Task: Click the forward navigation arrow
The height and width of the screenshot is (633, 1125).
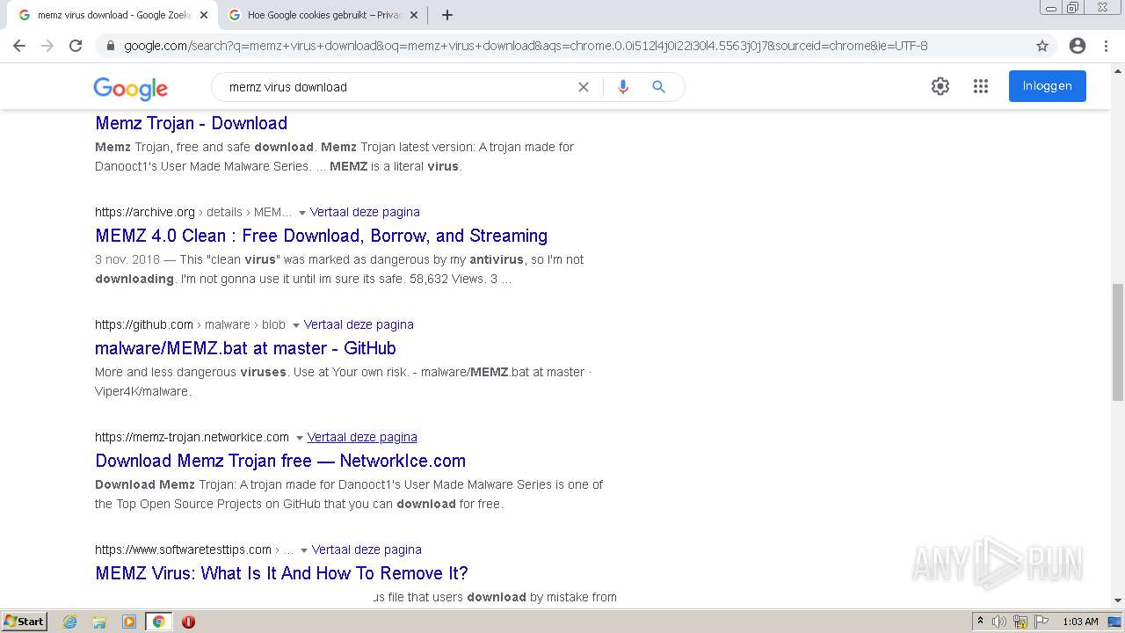Action: click(x=47, y=46)
